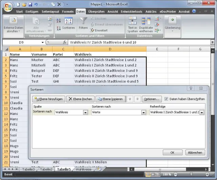Expand the Wahlkreis column dropdown
Viewport: 217px width, 180px height.
pos(85,112)
